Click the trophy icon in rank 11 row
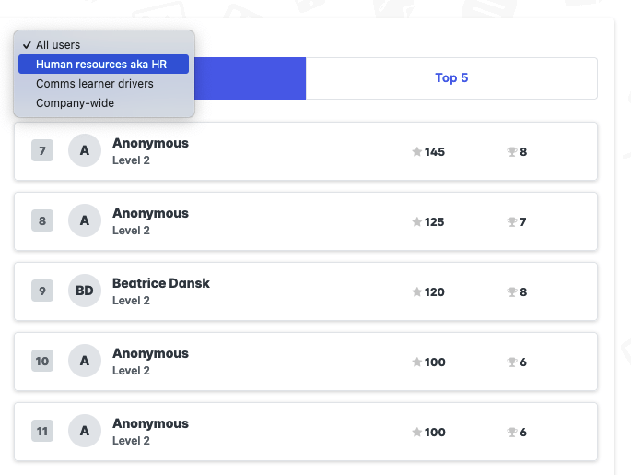631x475 pixels. [512, 433]
